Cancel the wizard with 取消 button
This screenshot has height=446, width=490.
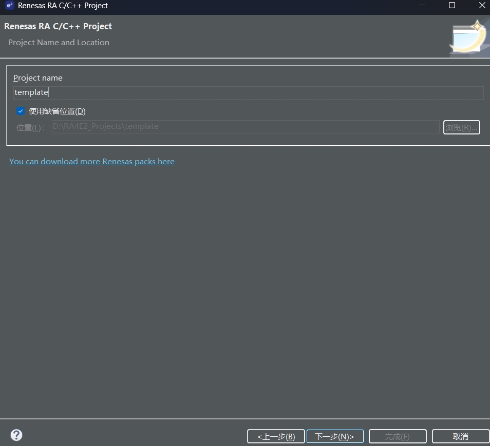tap(460, 436)
